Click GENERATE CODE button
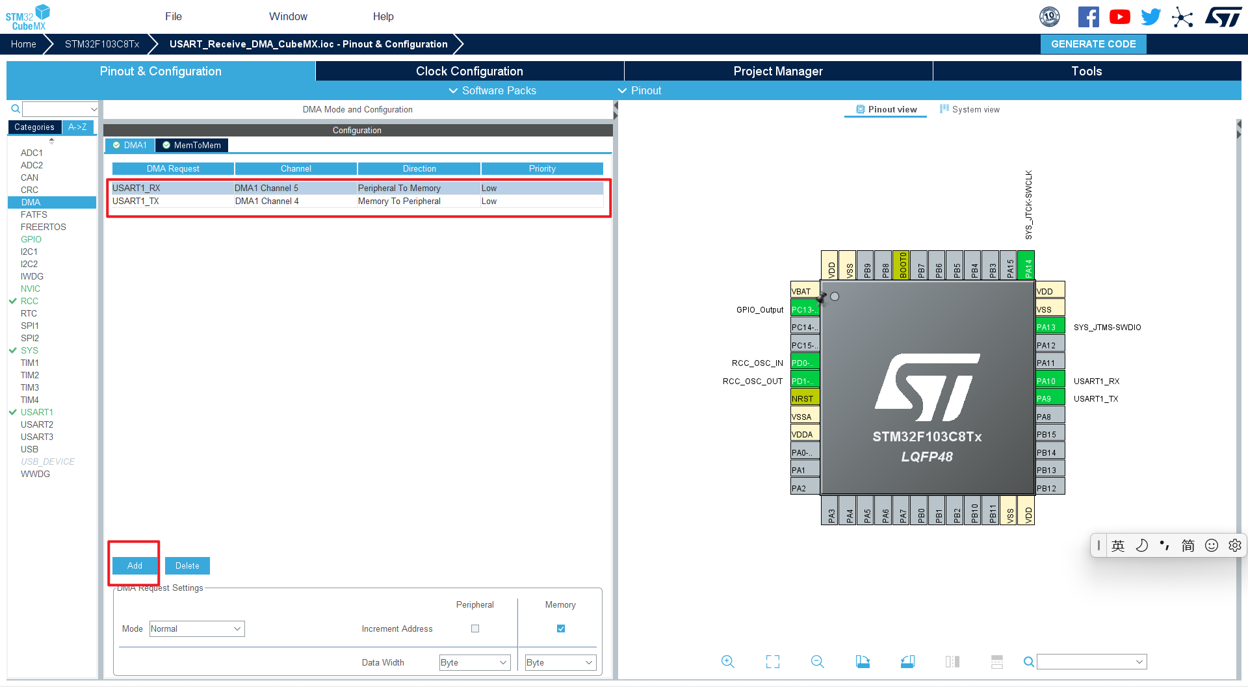The height and width of the screenshot is (687, 1248). point(1093,44)
